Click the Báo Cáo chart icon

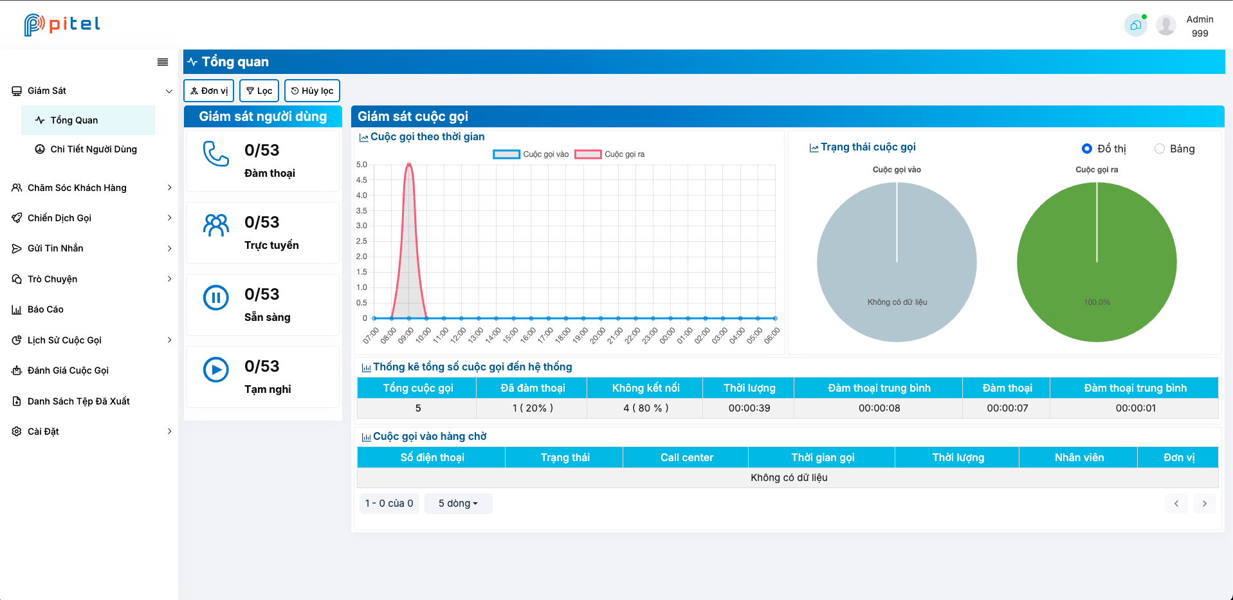17,310
